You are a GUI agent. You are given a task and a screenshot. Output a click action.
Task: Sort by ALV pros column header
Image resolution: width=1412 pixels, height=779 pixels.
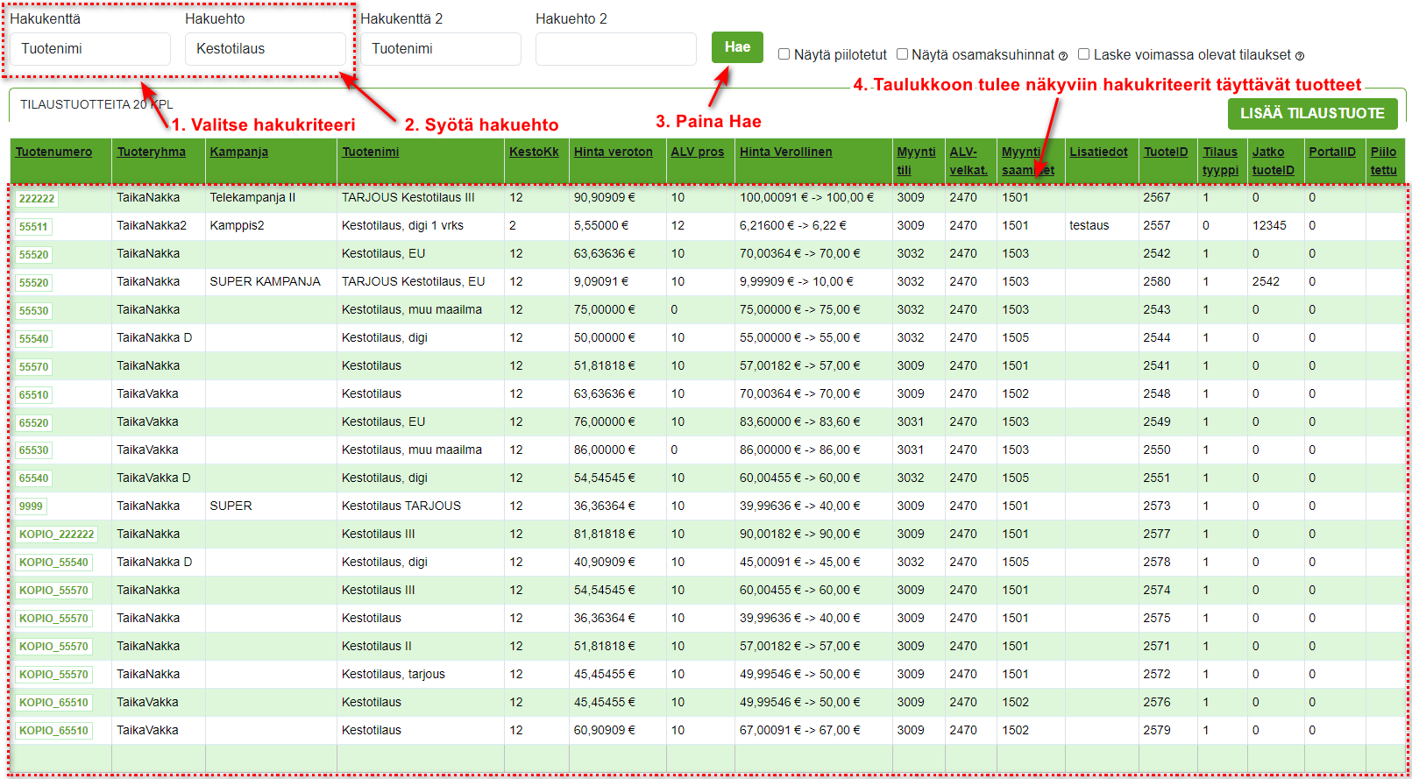(698, 152)
